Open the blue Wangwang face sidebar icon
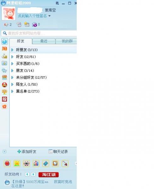 point(5,42)
